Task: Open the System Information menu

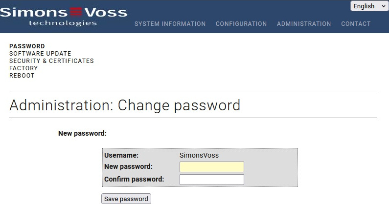Action: (170, 24)
